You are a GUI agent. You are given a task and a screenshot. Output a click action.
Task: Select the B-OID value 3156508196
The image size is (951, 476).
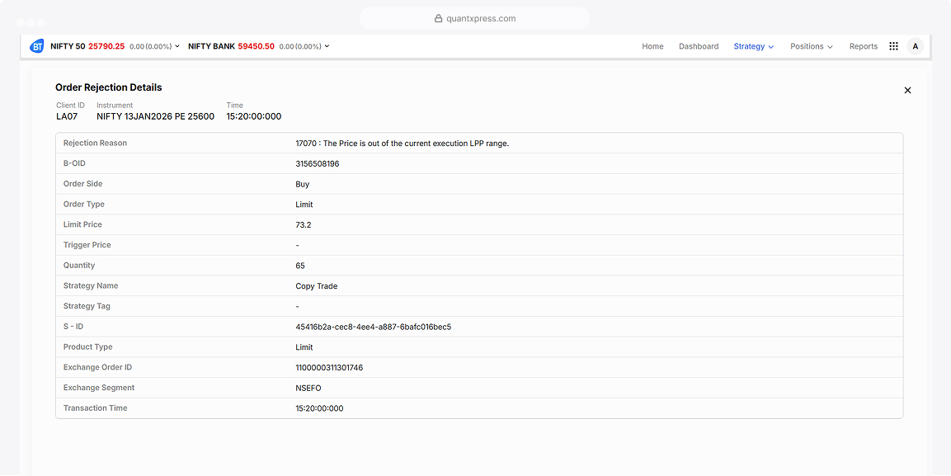[x=318, y=163]
